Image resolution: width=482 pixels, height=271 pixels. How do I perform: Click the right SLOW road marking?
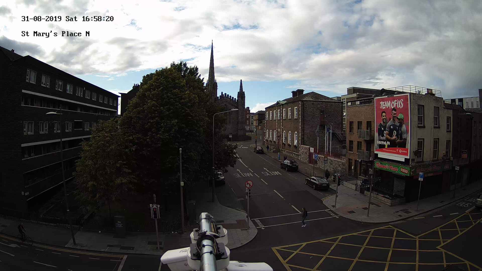[271, 173]
